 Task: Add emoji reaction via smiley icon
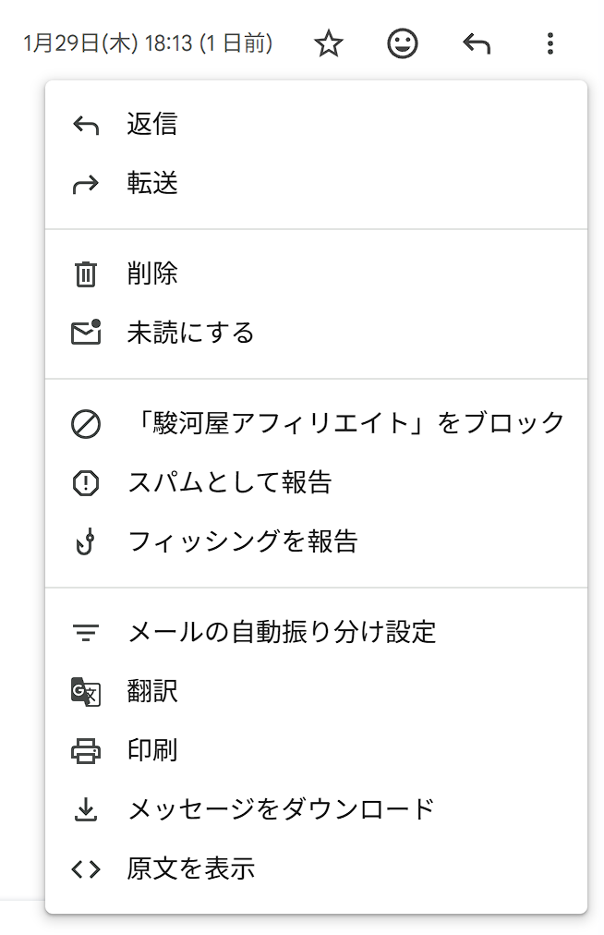click(403, 43)
